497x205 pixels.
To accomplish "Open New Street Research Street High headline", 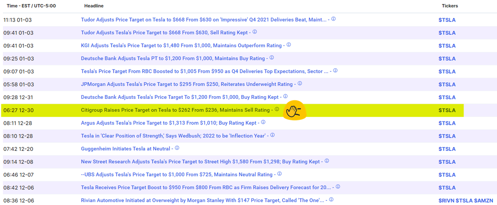I will tap(200, 162).
